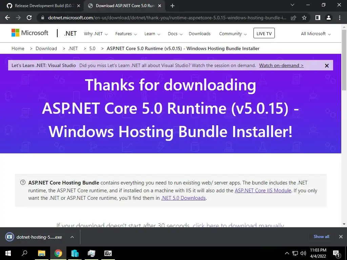Image resolution: width=347 pixels, height=260 pixels.
Task: Show hidden system tray icons
Action: tap(287, 253)
